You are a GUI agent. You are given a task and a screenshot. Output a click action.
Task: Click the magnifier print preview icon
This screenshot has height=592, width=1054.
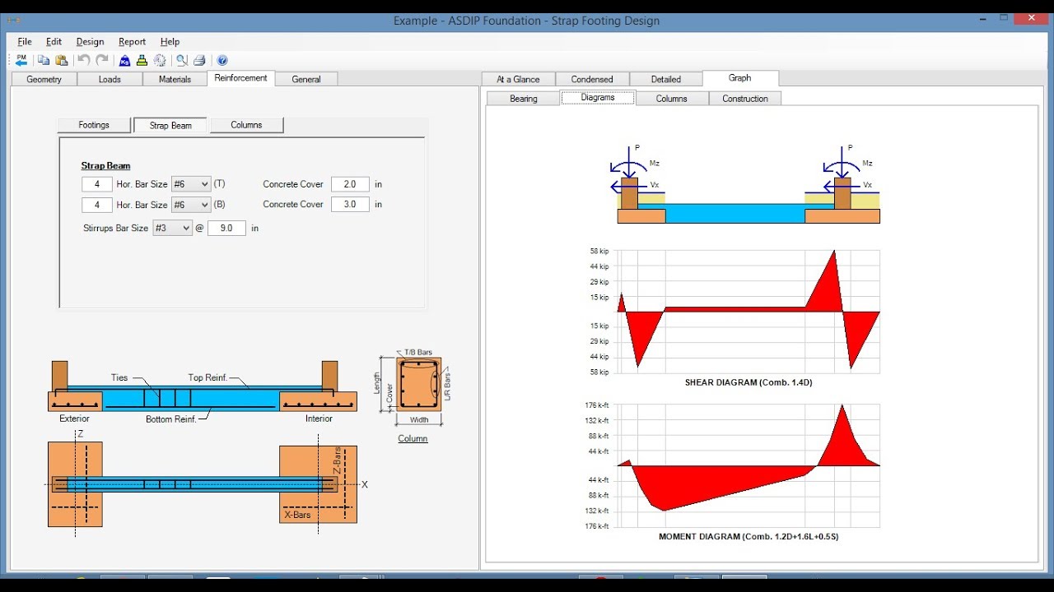182,60
